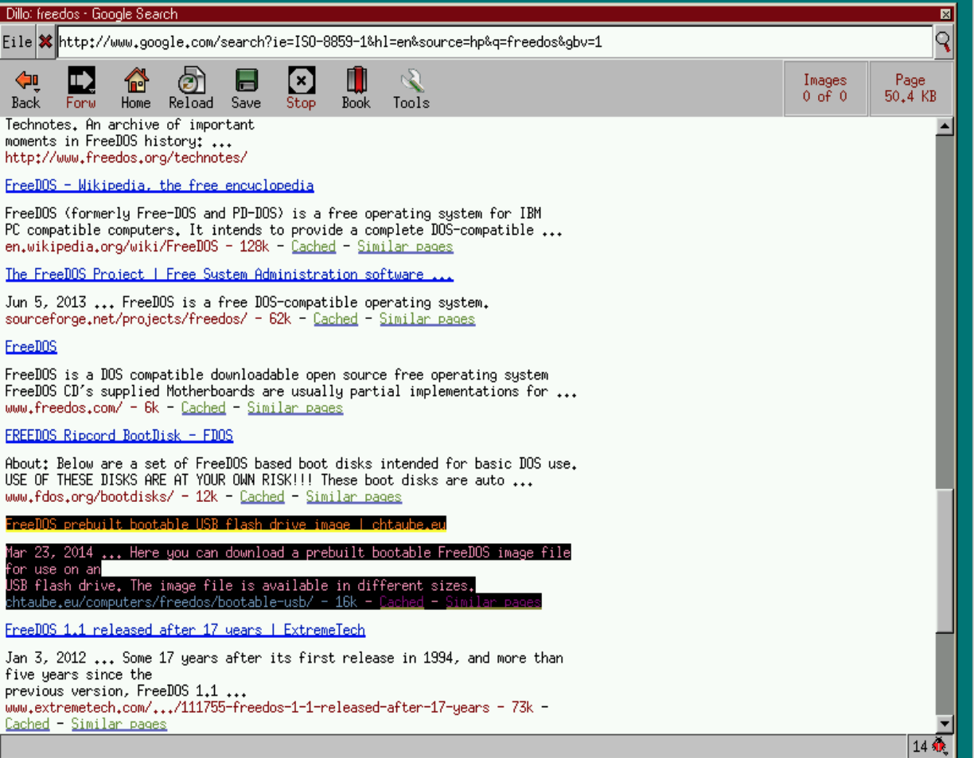Select the Home icon in the toolbar
This screenshot has height=758, width=974.
135,80
